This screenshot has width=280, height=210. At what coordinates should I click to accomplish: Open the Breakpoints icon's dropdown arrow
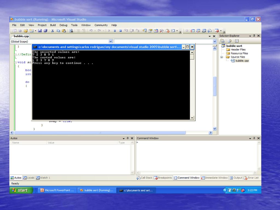[221, 31]
